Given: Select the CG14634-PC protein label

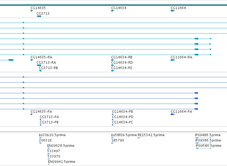Looking at the screenshot, I should (122, 122).
